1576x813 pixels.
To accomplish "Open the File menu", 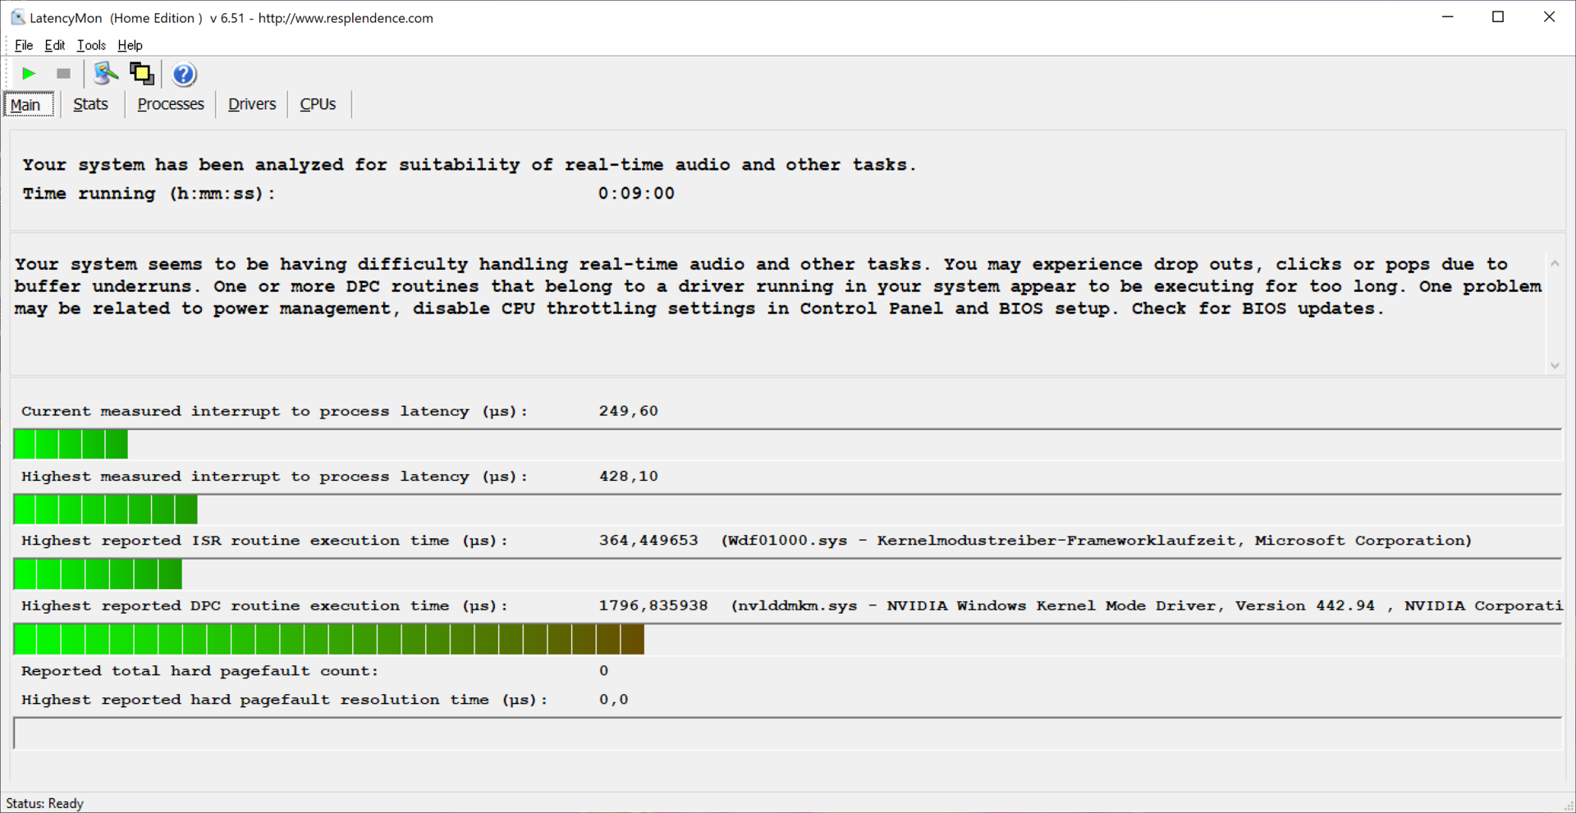I will [x=24, y=45].
